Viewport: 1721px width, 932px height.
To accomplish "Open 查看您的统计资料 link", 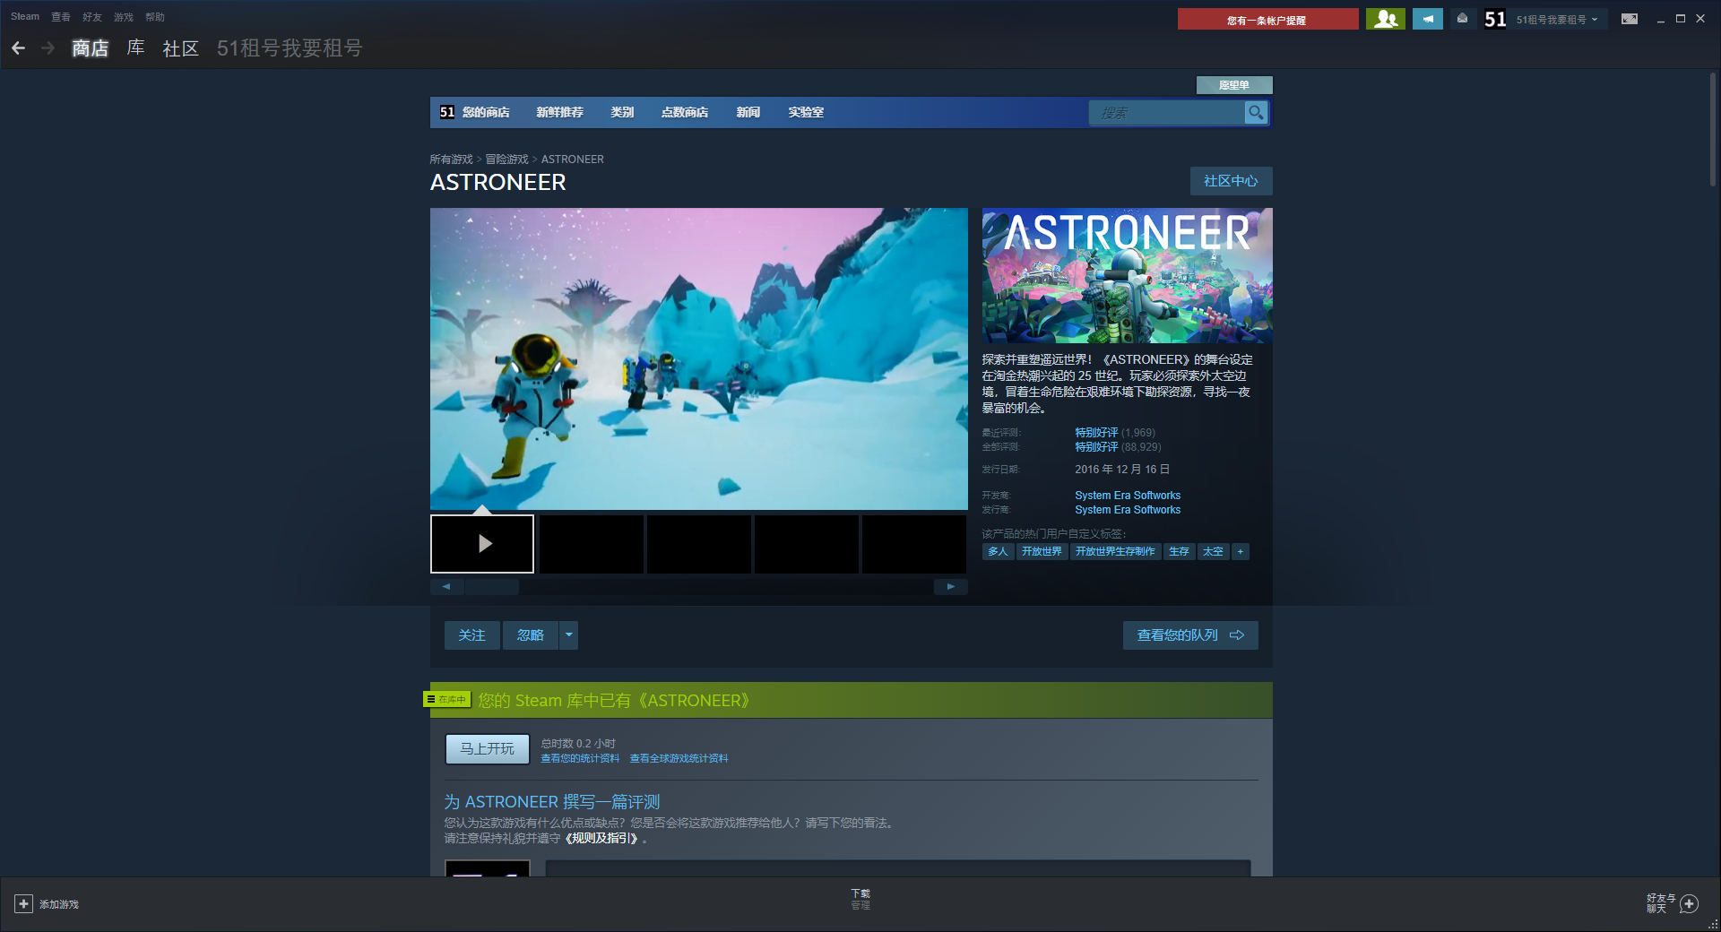I will [x=580, y=759].
